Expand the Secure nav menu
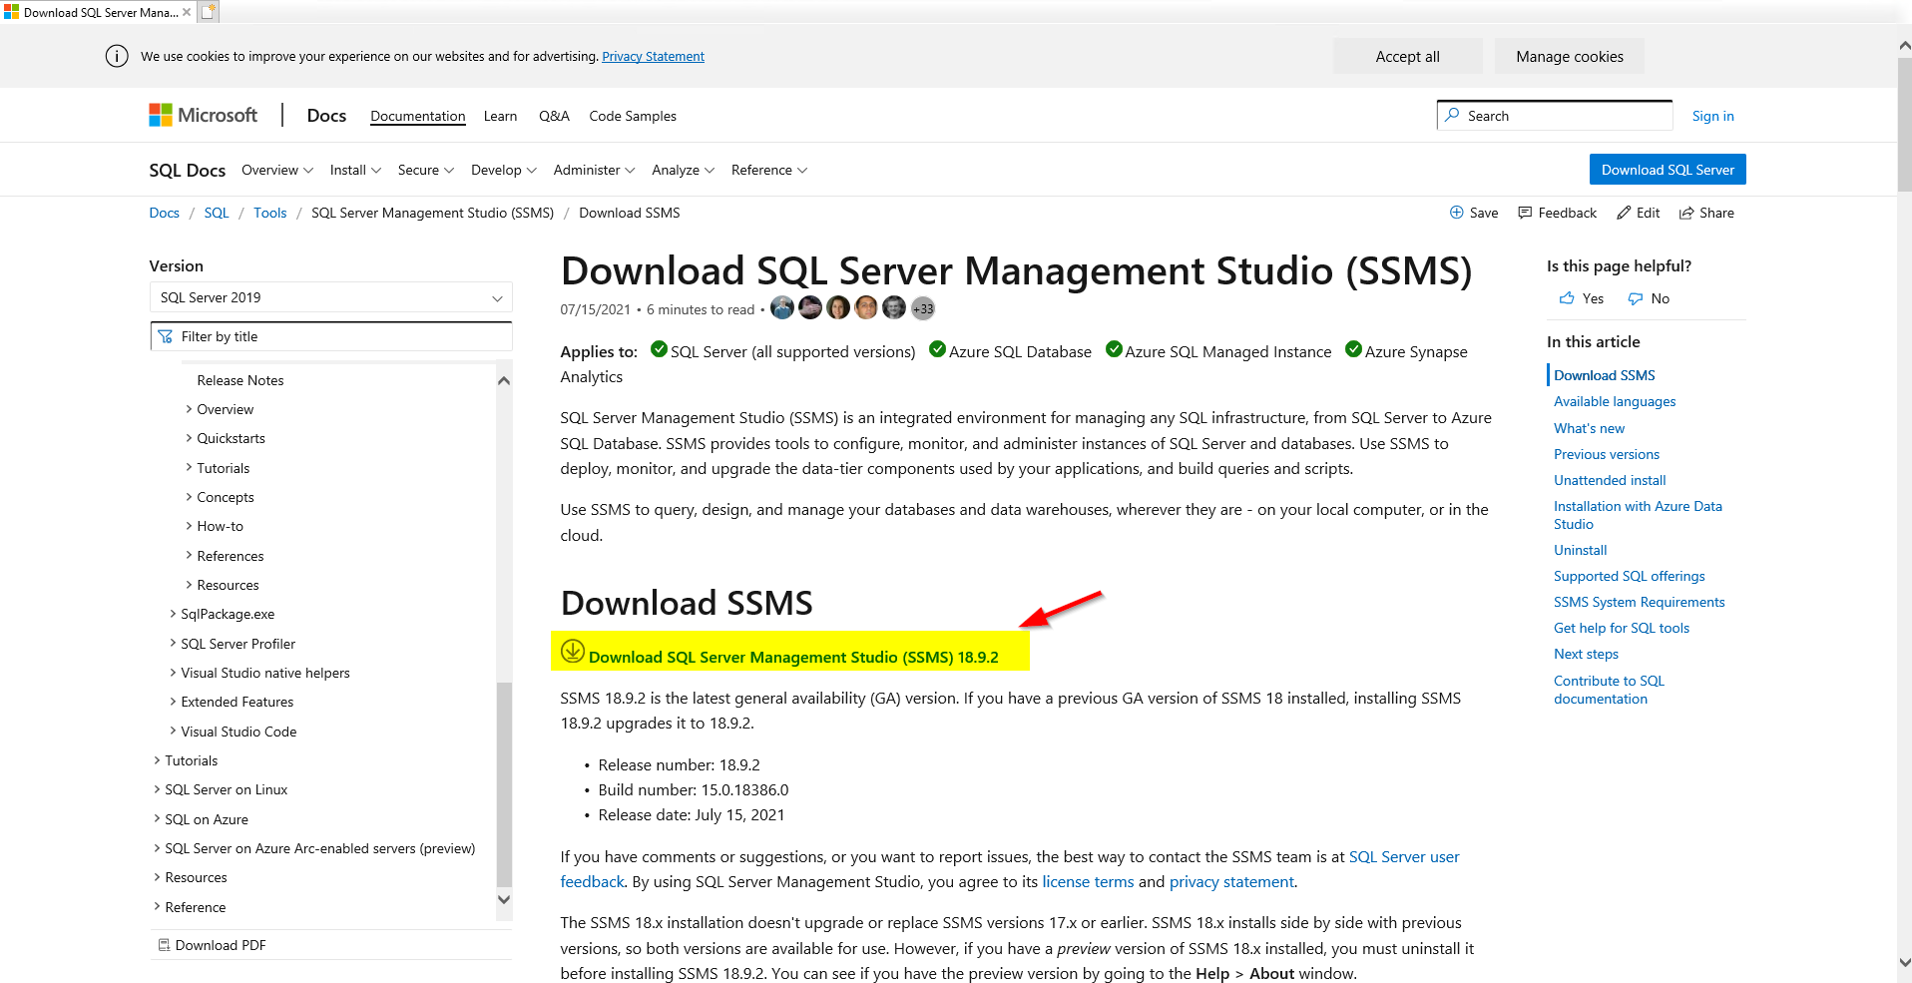The height and width of the screenshot is (983, 1912). point(426,171)
